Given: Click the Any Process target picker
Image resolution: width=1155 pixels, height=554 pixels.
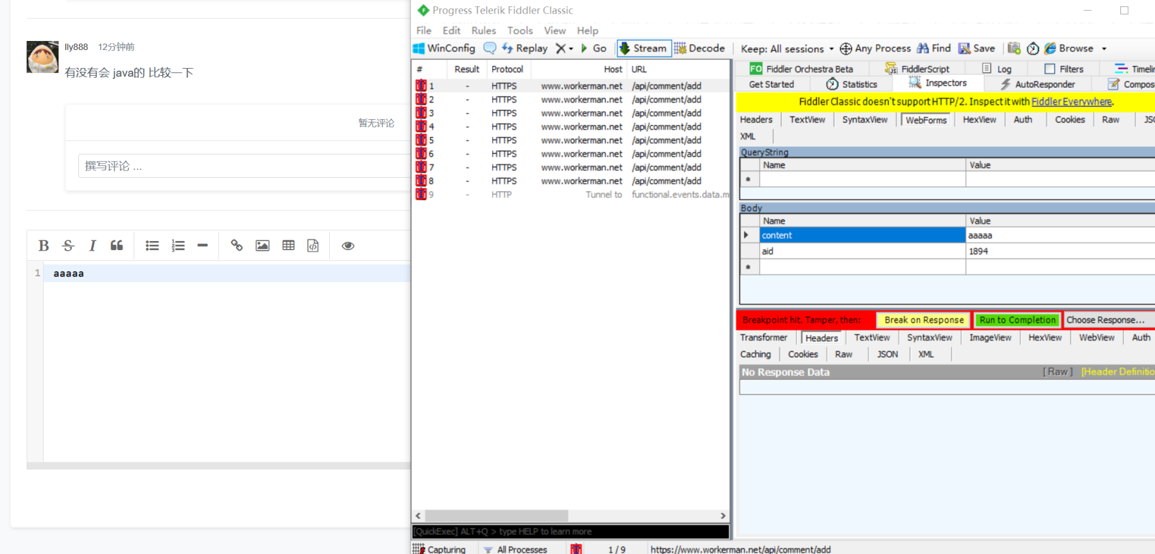Looking at the screenshot, I should click(875, 48).
